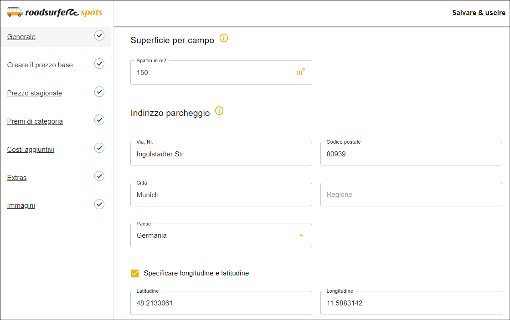Click the Codice postale field
The width and height of the screenshot is (510, 320).
pyautogui.click(x=411, y=154)
